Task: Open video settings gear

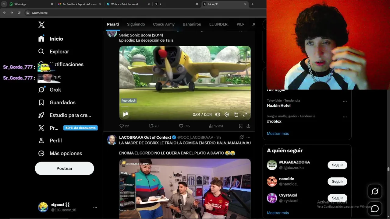Action: coord(227,115)
